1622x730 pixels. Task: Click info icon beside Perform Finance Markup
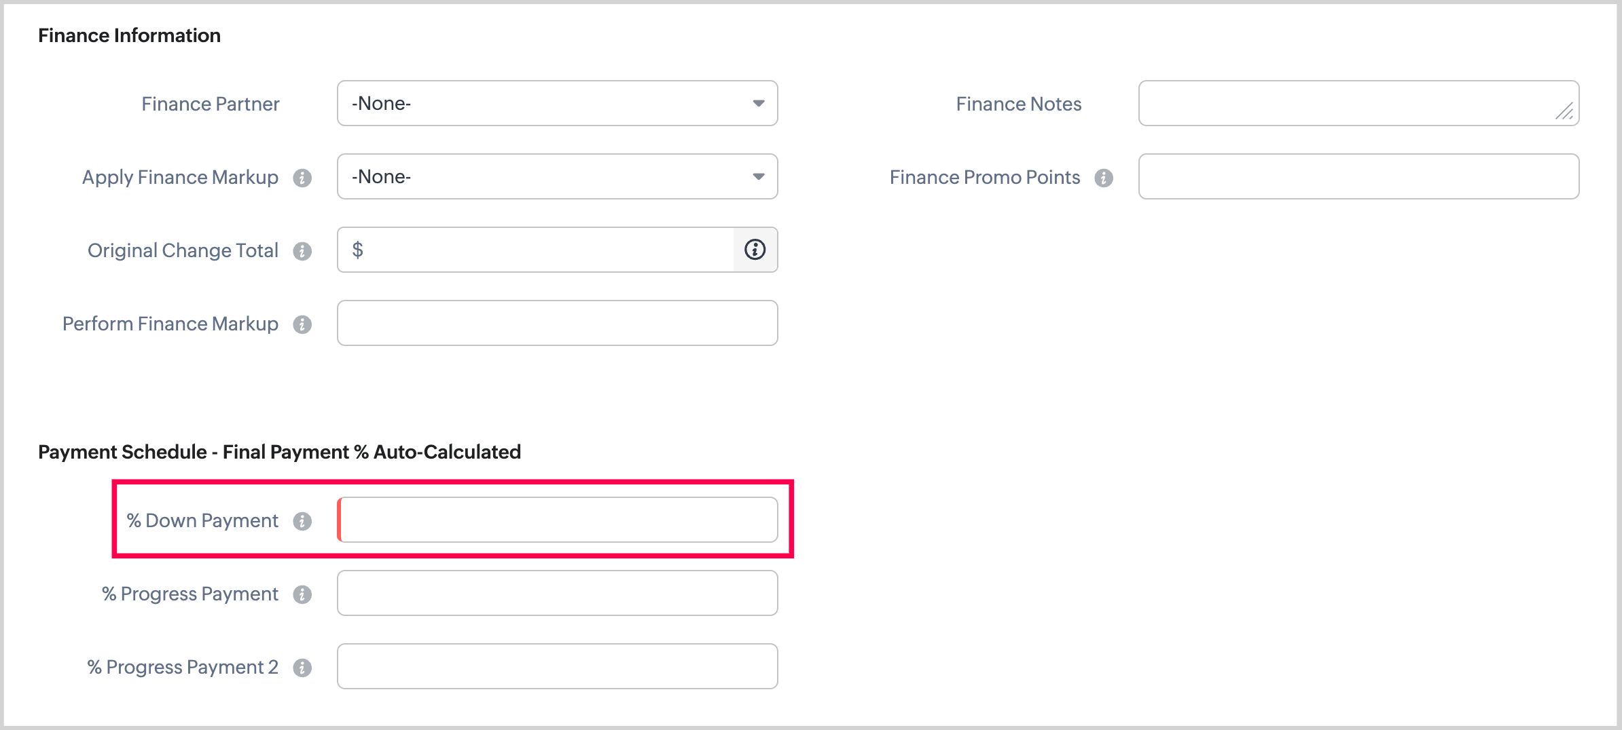click(302, 324)
